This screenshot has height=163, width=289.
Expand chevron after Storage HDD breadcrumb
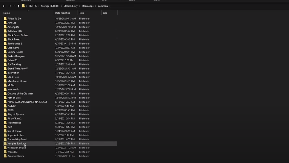click(61, 6)
